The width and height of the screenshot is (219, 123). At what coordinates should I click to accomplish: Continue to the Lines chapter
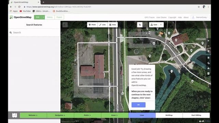pyautogui.click(x=142, y=115)
